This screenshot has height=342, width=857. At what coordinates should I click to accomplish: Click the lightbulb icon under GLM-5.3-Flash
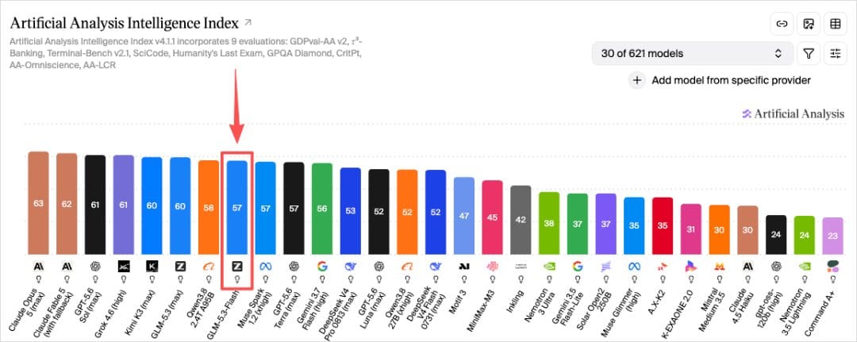(237, 279)
